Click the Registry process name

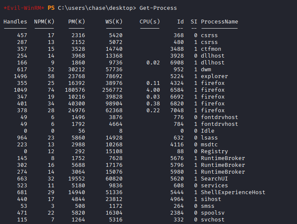pyautogui.click(x=214, y=151)
